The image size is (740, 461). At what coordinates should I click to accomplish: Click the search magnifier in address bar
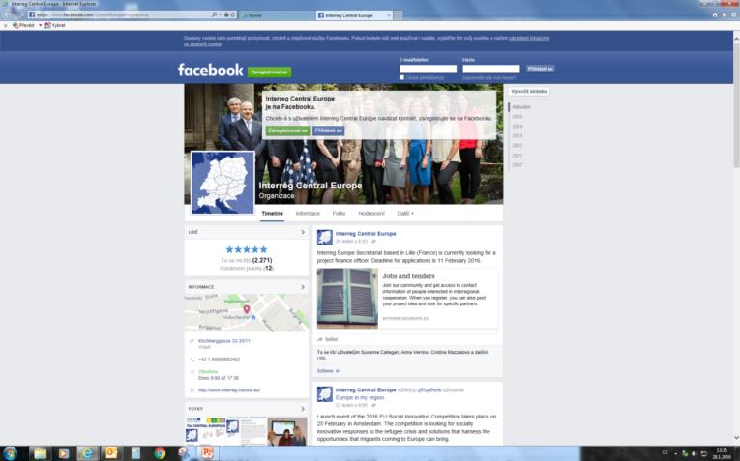pos(214,15)
